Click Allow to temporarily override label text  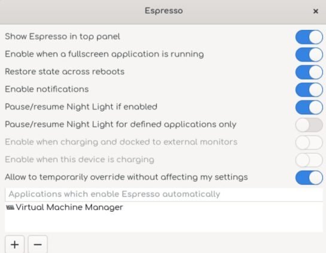point(126,177)
